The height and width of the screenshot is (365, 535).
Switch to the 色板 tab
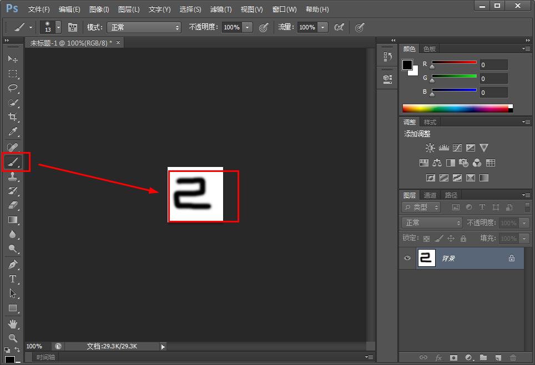[x=430, y=49]
